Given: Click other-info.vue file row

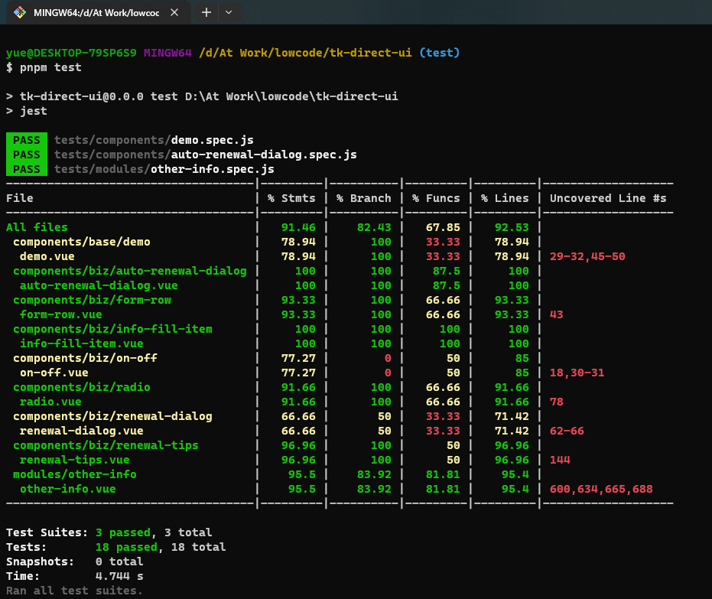Looking at the screenshot, I should [67, 489].
